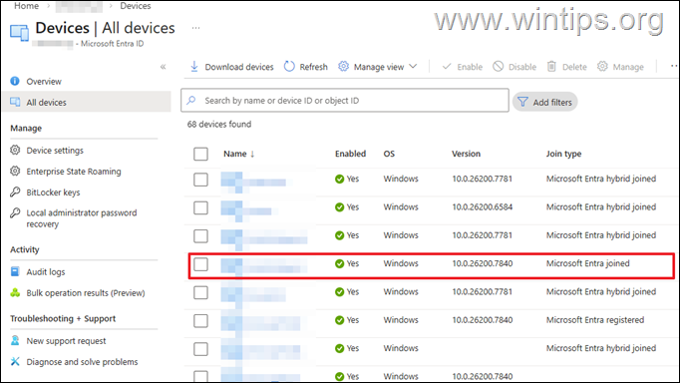The image size is (680, 383).
Task: Click the sort arrow beside Name column
Action: (x=252, y=154)
